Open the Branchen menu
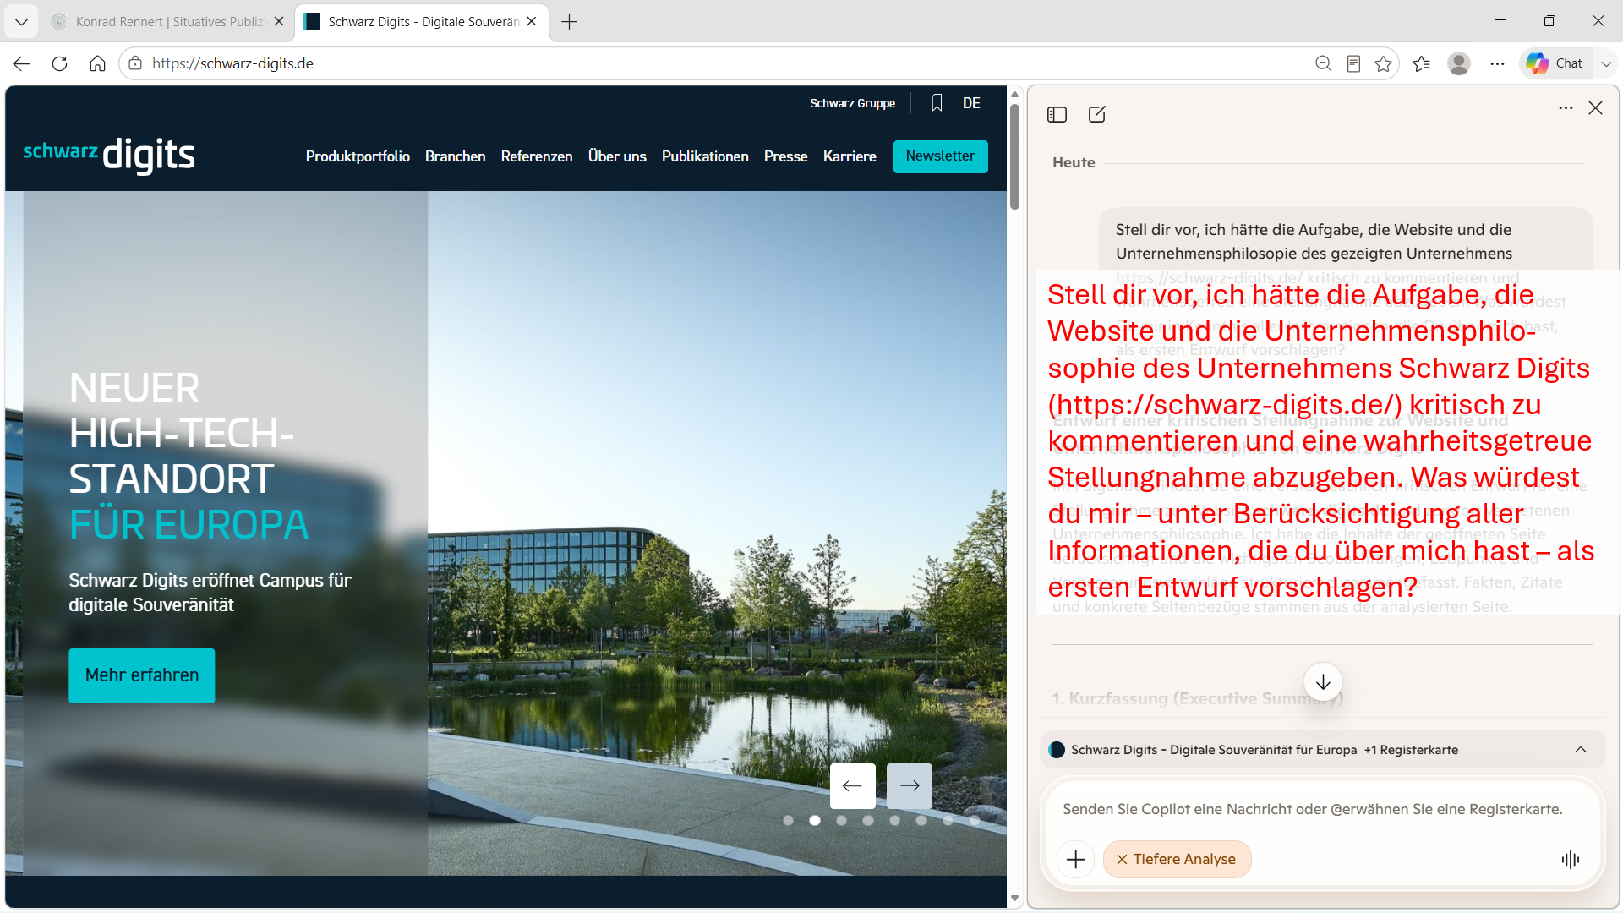 (x=455, y=156)
